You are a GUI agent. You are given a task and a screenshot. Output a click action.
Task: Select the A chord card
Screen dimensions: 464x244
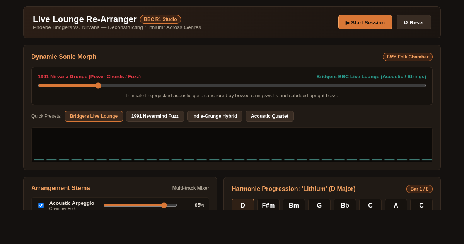[396, 204]
